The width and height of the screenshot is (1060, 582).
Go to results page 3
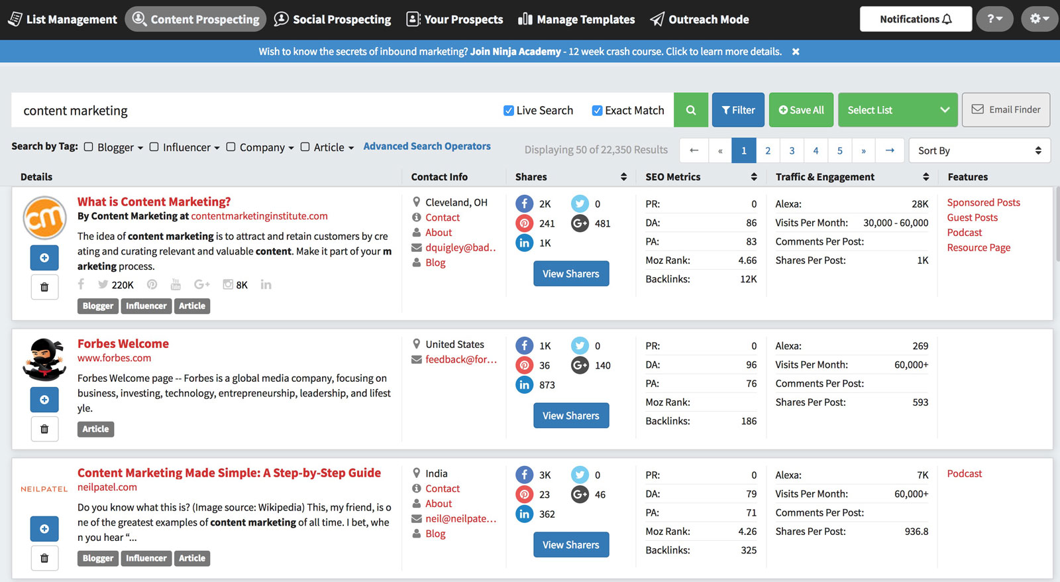792,150
